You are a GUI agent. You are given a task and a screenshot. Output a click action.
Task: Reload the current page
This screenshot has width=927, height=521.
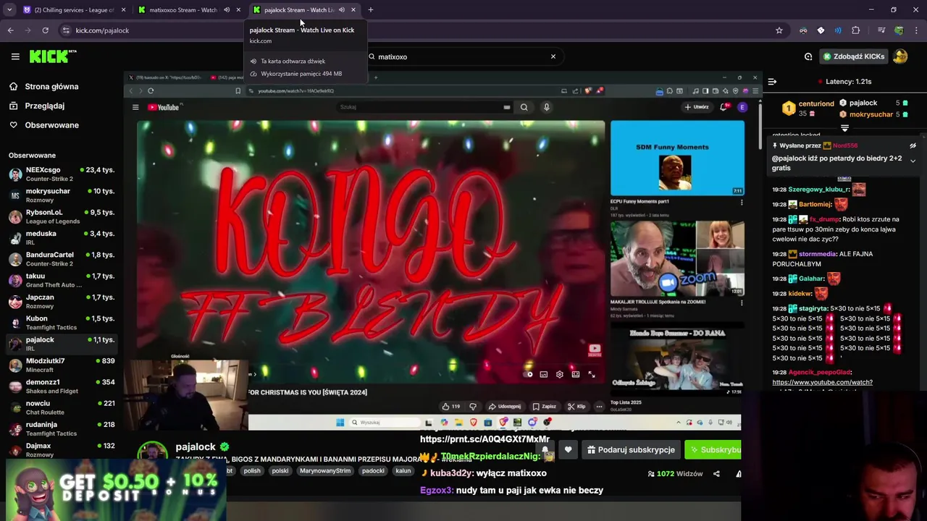pyautogui.click(x=45, y=30)
